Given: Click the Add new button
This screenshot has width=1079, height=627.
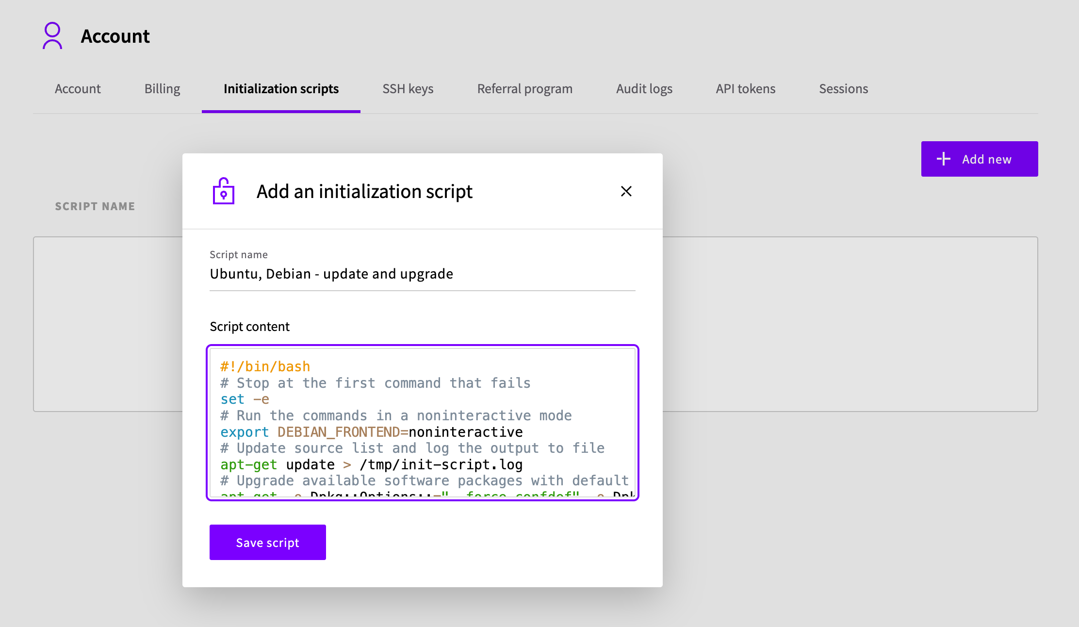Looking at the screenshot, I should 980,159.
